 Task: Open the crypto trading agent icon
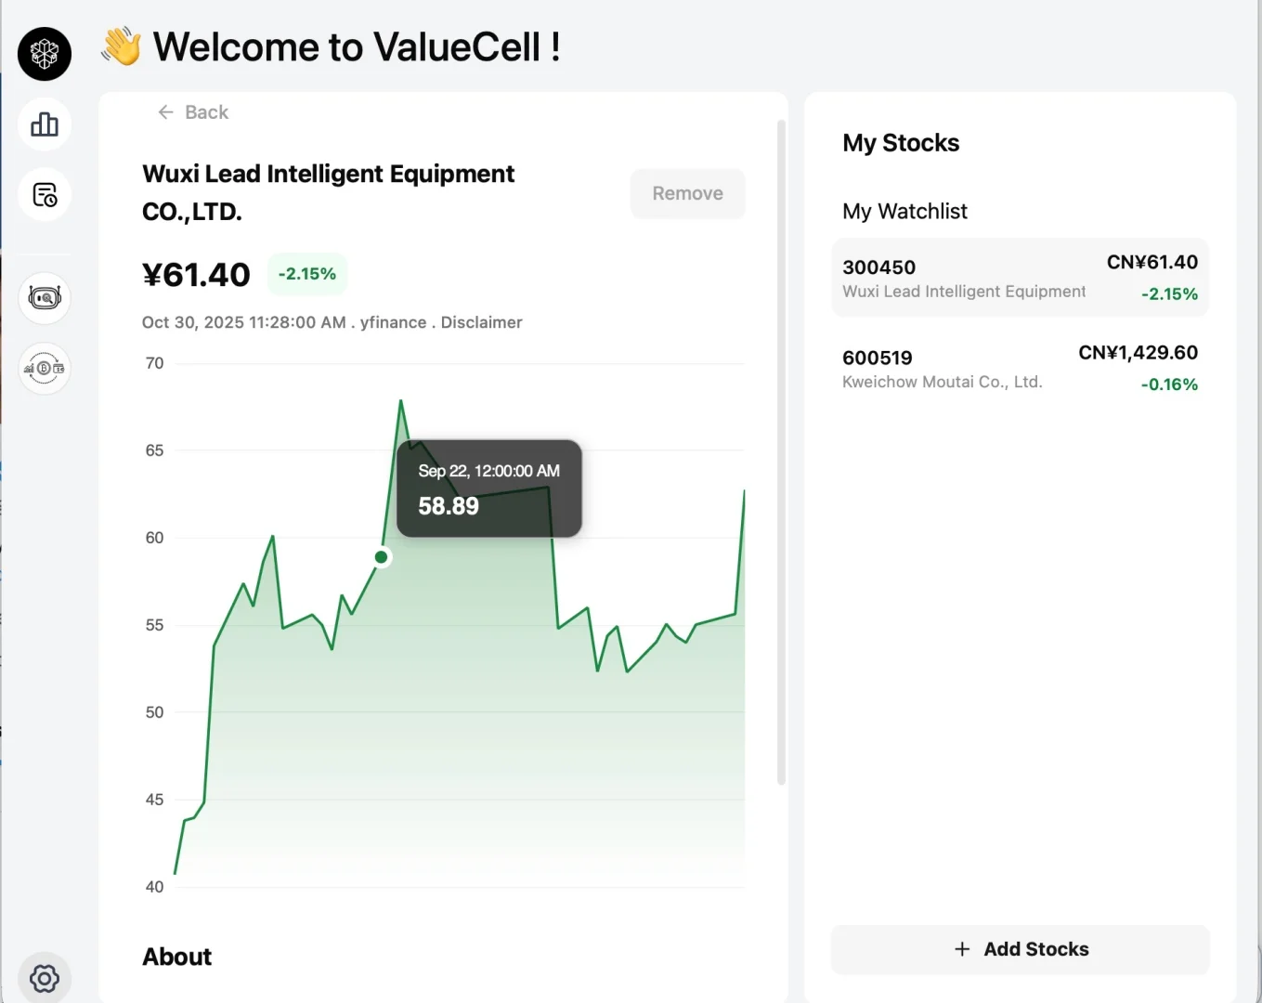45,369
